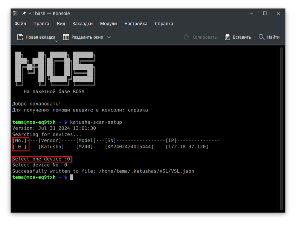Open the Настройка menu

click(136, 24)
